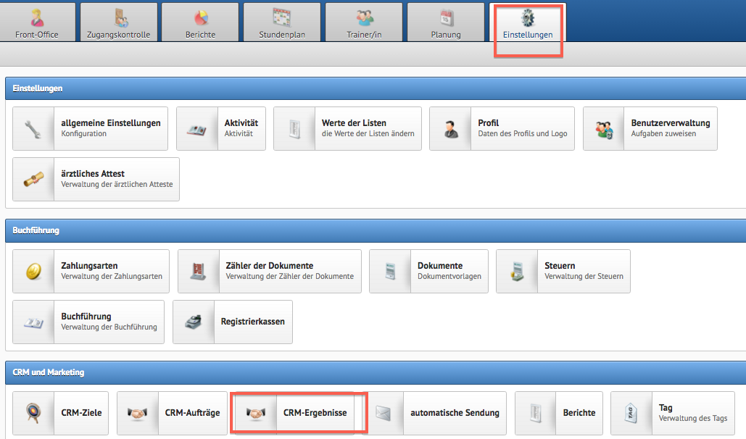This screenshot has width=746, height=439.
Task: Click the Zähler der Dokumente abacus icon
Action: pyautogui.click(x=198, y=271)
